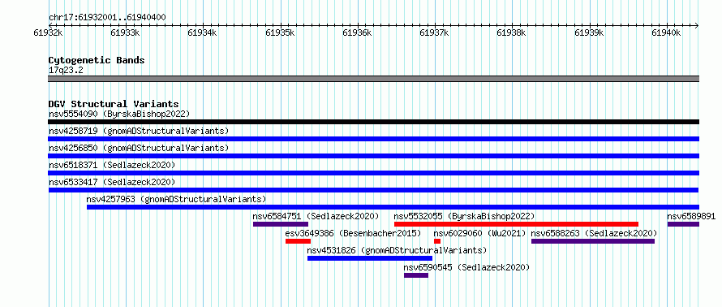Click the purple nsv6584751 variant bar

[281, 224]
